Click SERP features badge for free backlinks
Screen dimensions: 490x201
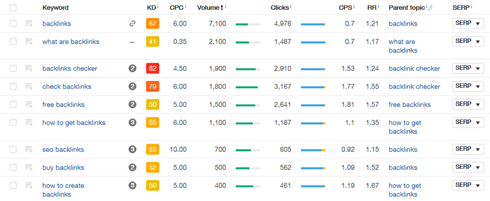(x=132, y=105)
